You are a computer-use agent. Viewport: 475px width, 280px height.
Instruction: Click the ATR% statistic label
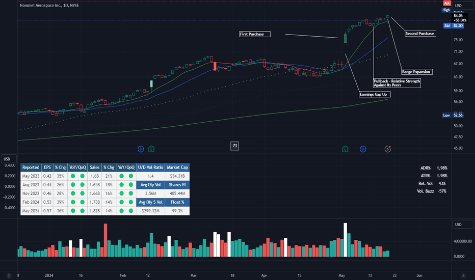pyautogui.click(x=426, y=176)
